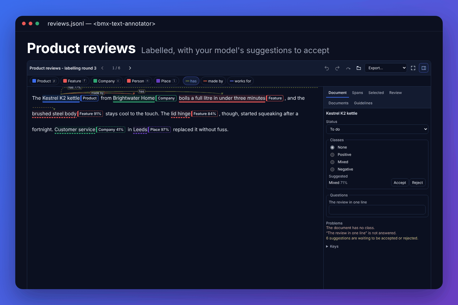
Task: View the Guidelines sub-tab
Action: pos(363,103)
